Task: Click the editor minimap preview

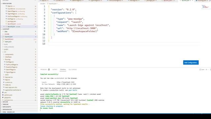Action: [205, 7]
